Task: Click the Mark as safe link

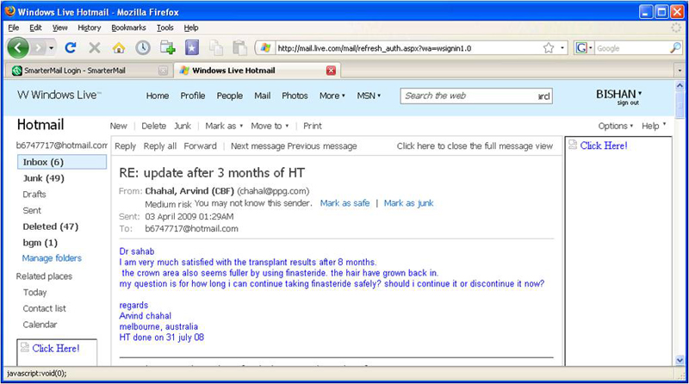Action: click(x=344, y=203)
